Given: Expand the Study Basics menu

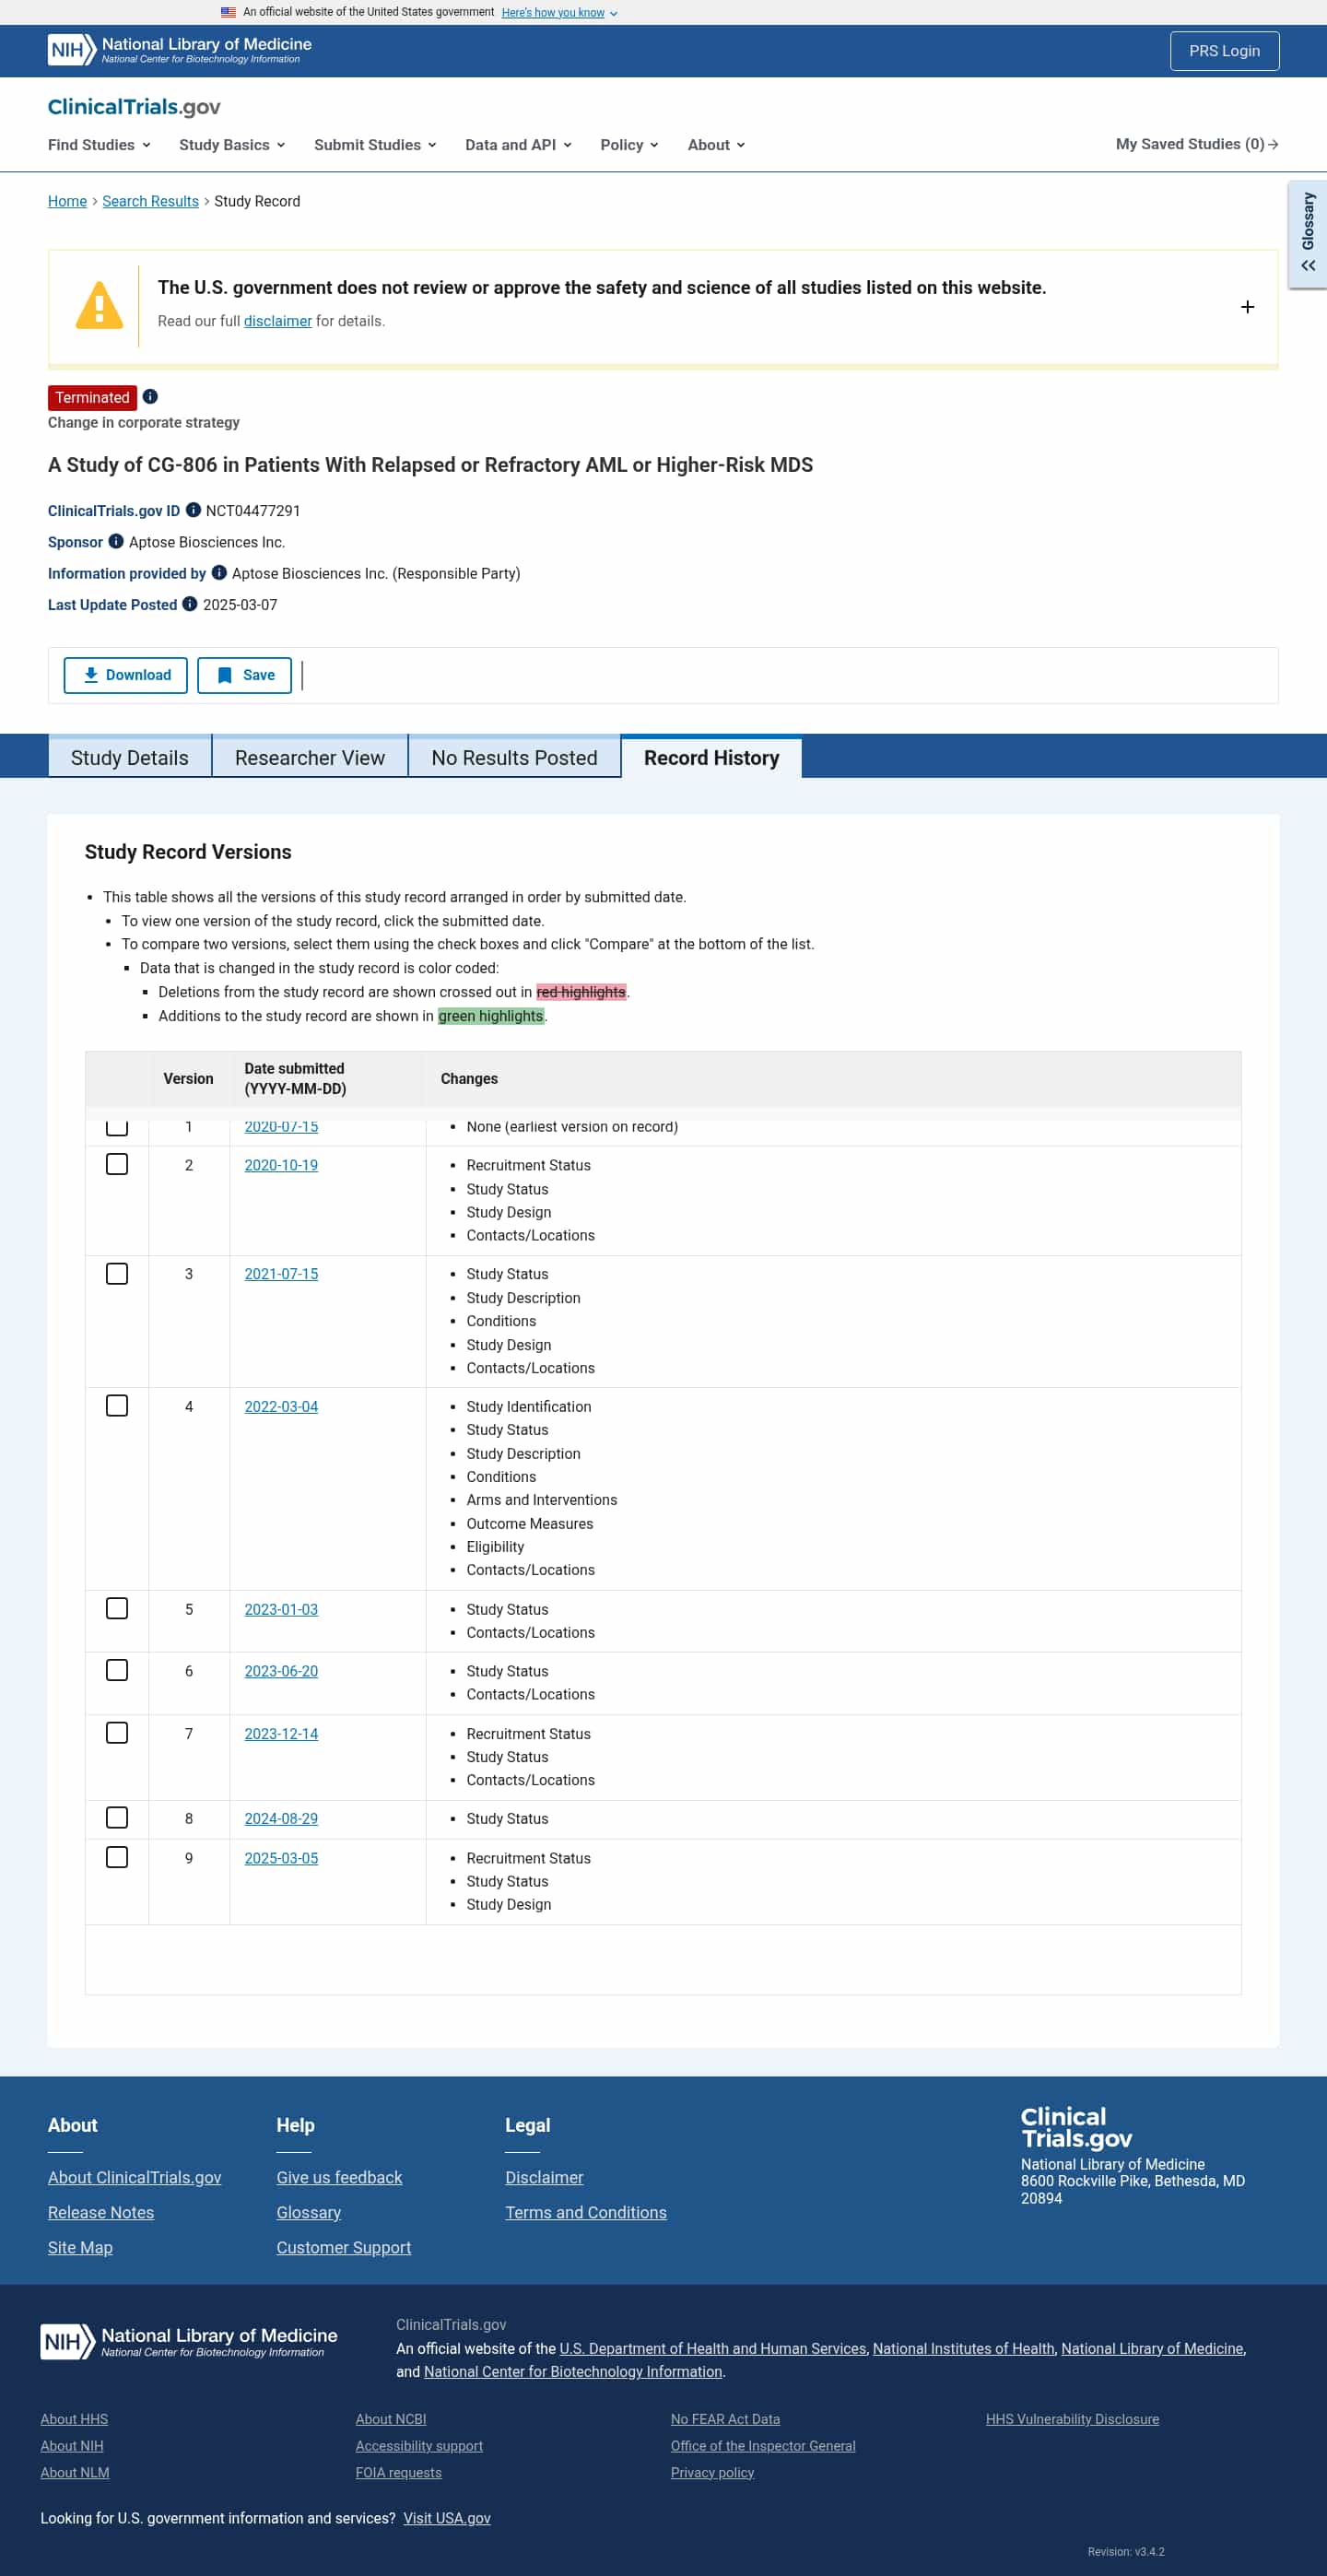Looking at the screenshot, I should [232, 145].
